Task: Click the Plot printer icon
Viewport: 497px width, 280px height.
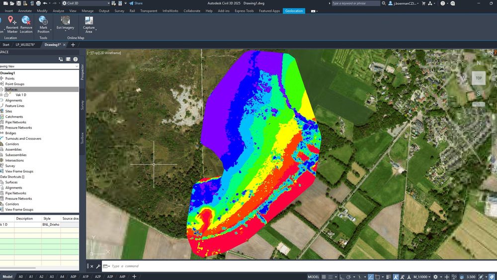Action: click(x=38, y=3)
